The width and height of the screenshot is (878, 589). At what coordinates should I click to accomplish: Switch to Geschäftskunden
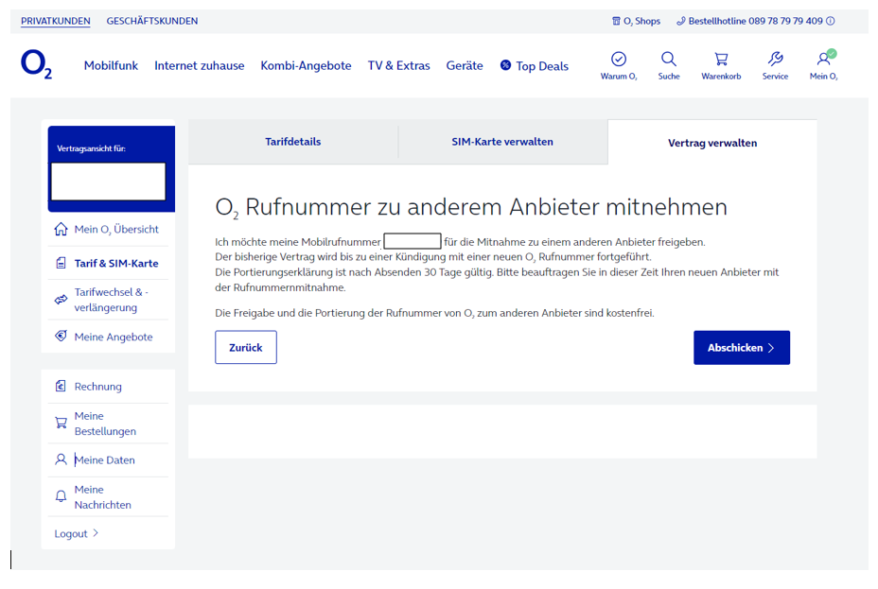click(151, 21)
